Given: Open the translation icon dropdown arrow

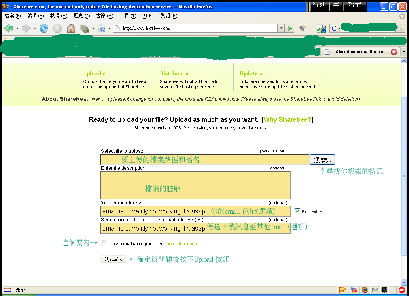Looking at the screenshot, I should pos(93,28).
